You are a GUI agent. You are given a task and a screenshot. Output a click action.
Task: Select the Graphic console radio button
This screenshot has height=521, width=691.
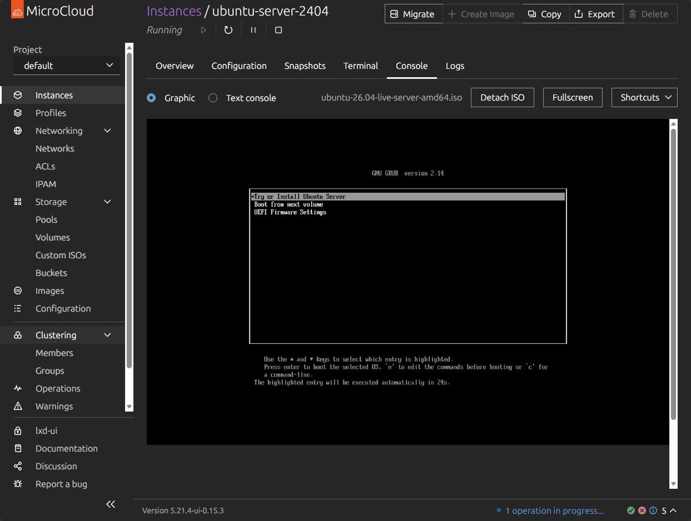coord(151,98)
